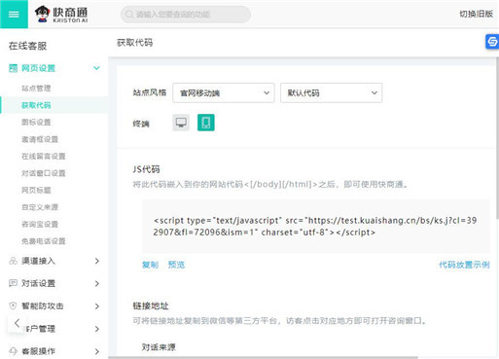Collapse the 网页设置 menu section
The height and width of the screenshot is (359, 499).
96,68
